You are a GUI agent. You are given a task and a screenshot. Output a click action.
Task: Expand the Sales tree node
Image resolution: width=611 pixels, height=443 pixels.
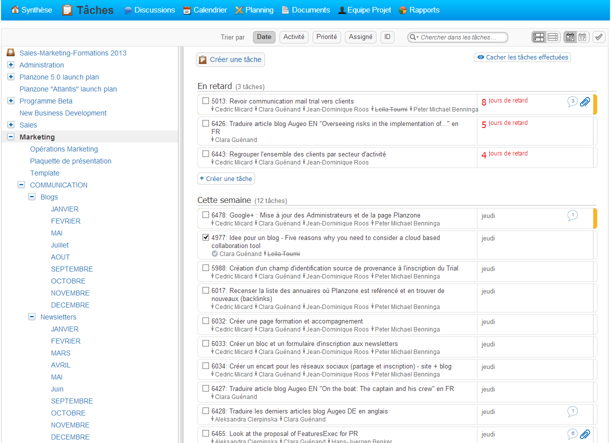(11, 124)
